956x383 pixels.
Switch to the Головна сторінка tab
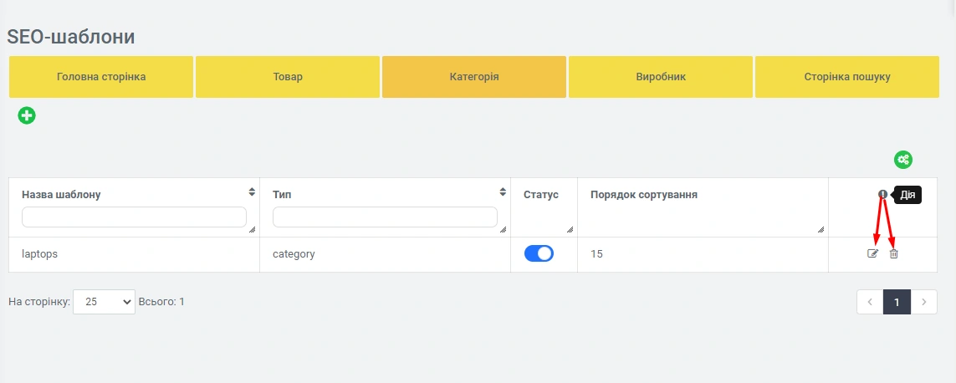[x=101, y=77]
